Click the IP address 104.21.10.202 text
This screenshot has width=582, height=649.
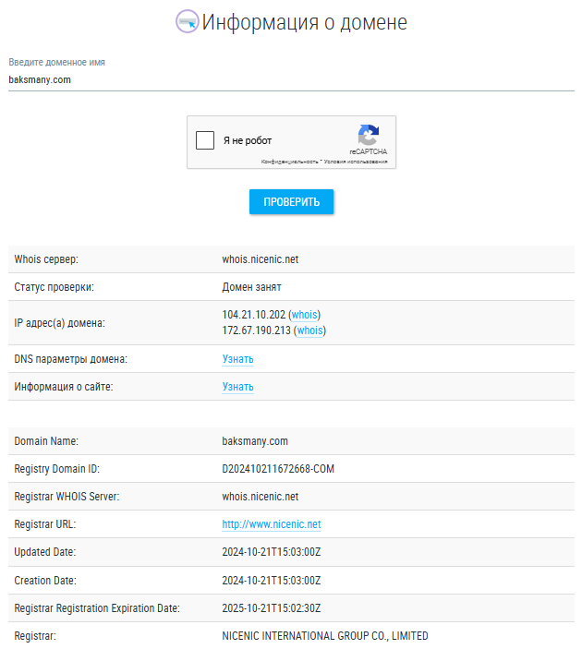(254, 316)
